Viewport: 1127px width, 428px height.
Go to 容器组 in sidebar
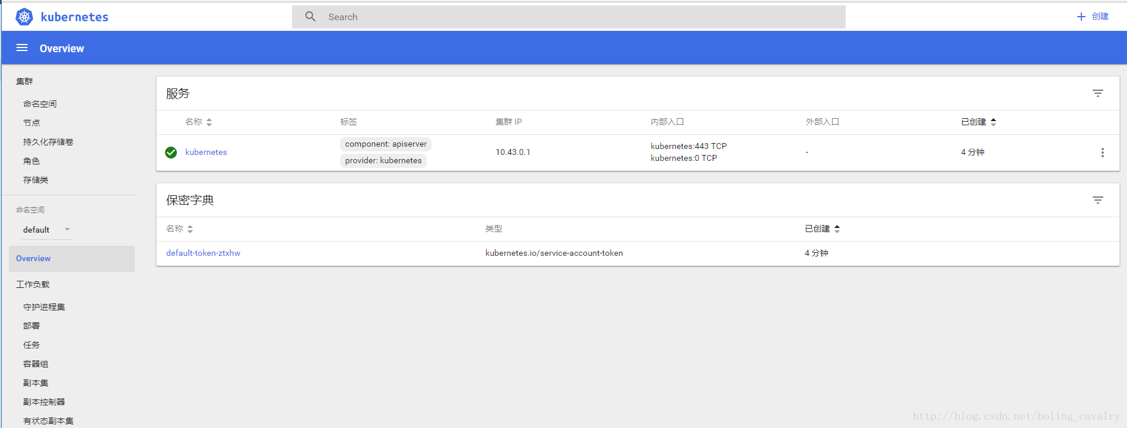point(36,364)
